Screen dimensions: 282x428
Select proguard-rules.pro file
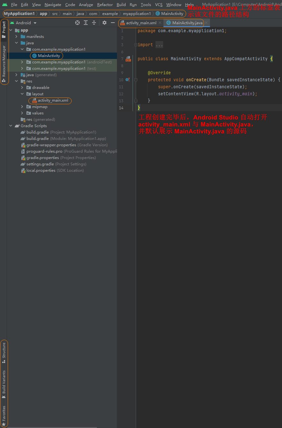69,151
